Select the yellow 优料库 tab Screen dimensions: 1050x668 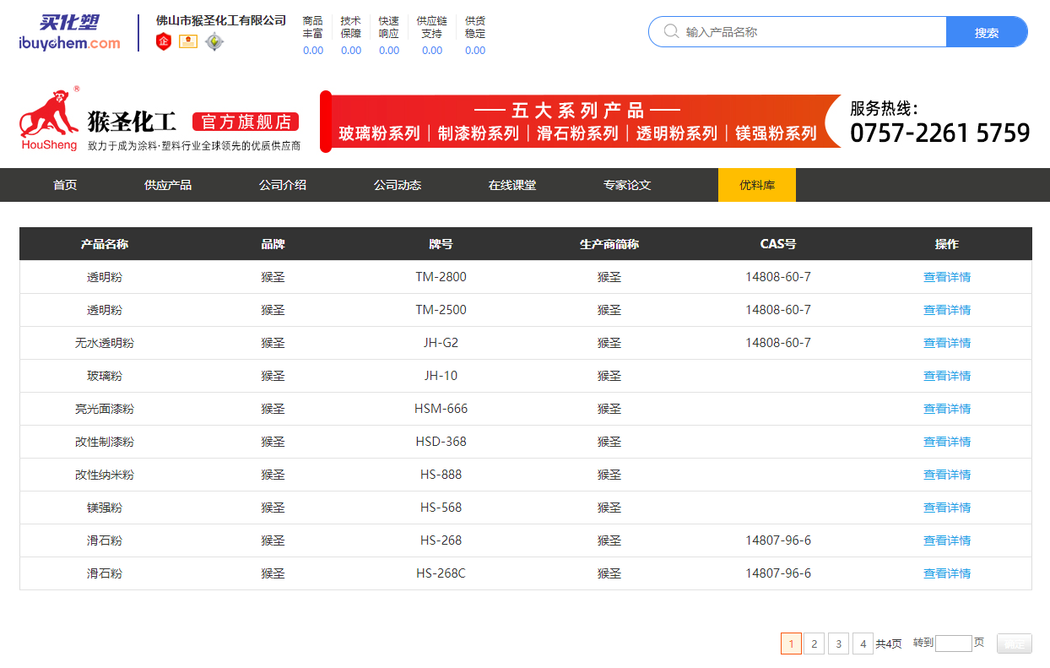(x=757, y=185)
